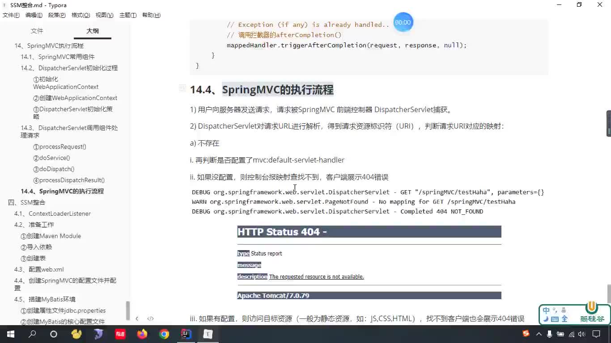Click the sidebar outline scrollbar thumb

point(127,310)
